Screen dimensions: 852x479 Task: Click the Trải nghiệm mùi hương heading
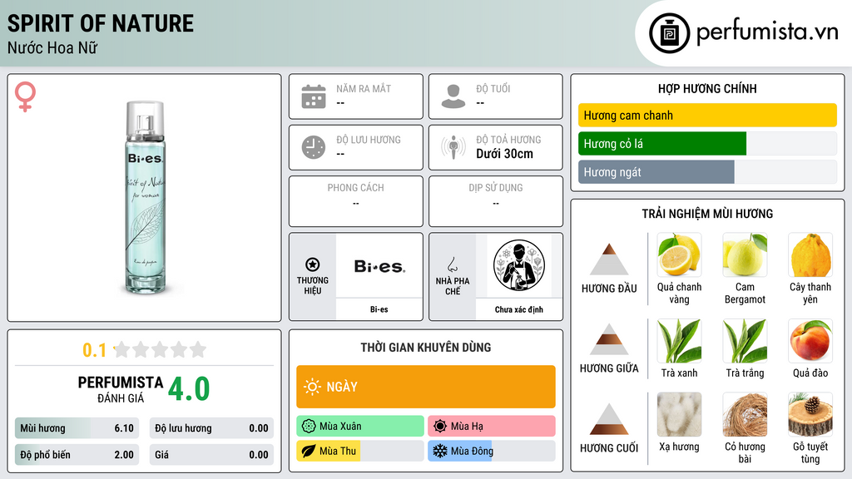(707, 214)
